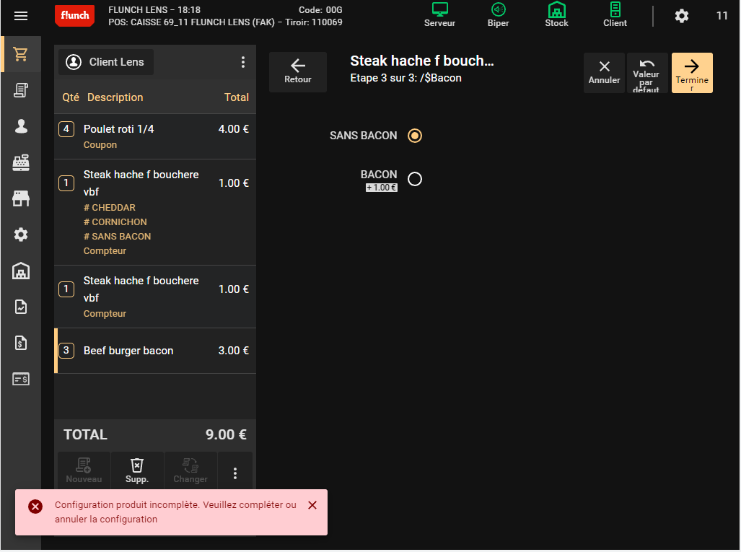The height and width of the screenshot is (552, 741).
Task: Open the Stock icon
Action: click(x=556, y=14)
